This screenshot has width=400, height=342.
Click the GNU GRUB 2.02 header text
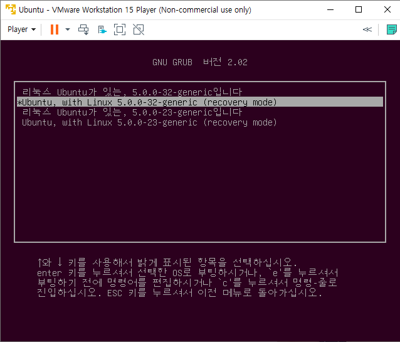200,62
